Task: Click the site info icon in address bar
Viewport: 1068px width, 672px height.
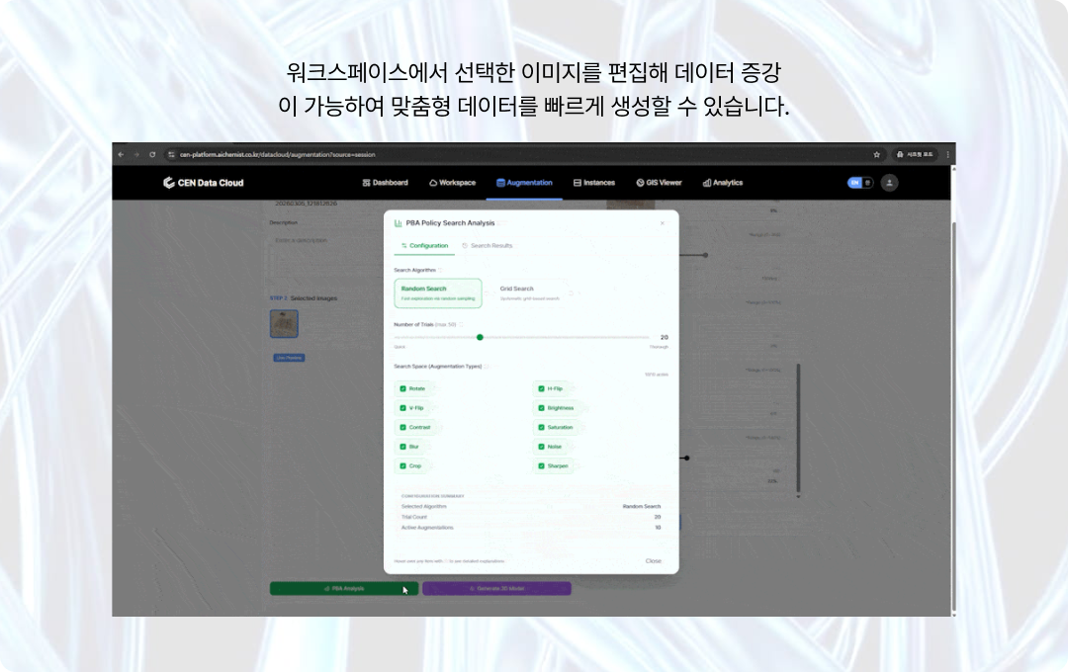Action: click(x=171, y=154)
